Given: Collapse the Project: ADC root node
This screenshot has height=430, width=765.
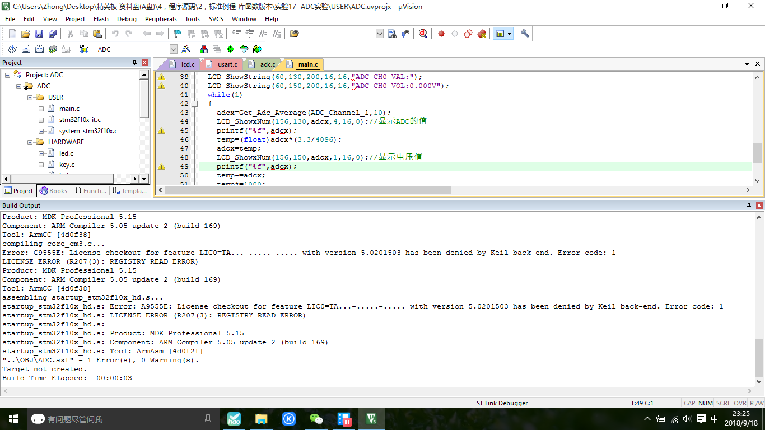Looking at the screenshot, I should [x=8, y=75].
